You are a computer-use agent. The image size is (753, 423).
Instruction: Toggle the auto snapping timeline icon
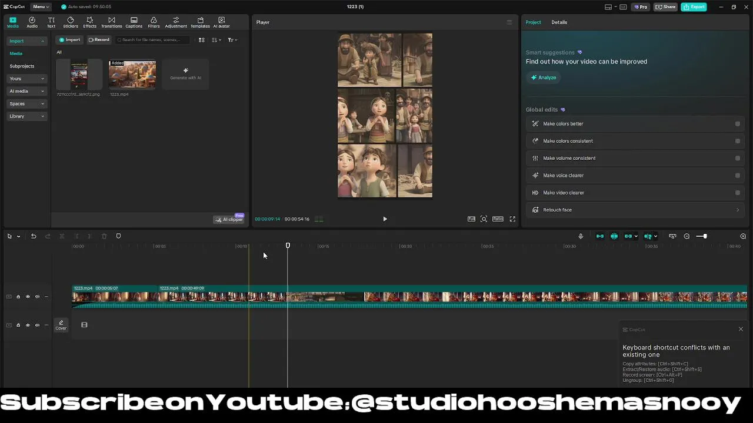click(x=614, y=236)
